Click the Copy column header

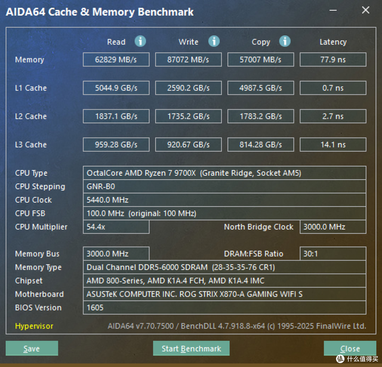(261, 42)
